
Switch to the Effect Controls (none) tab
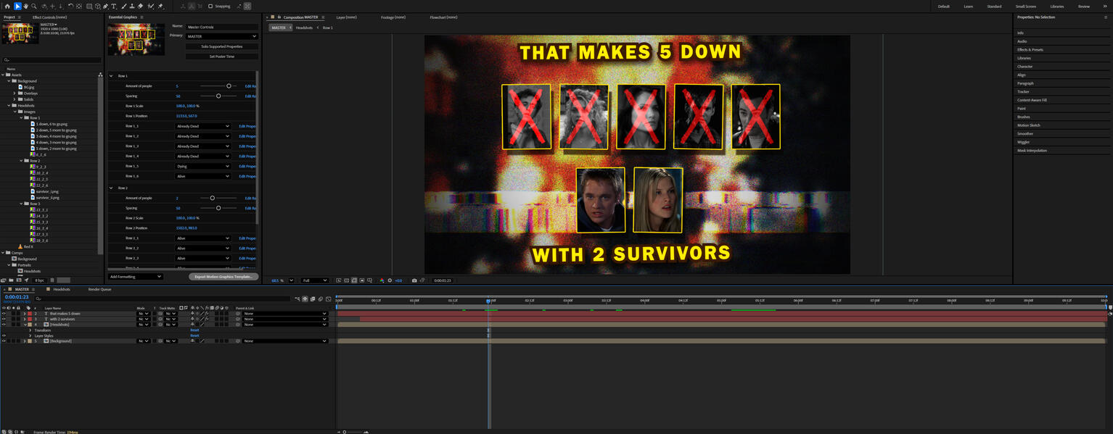(x=50, y=17)
